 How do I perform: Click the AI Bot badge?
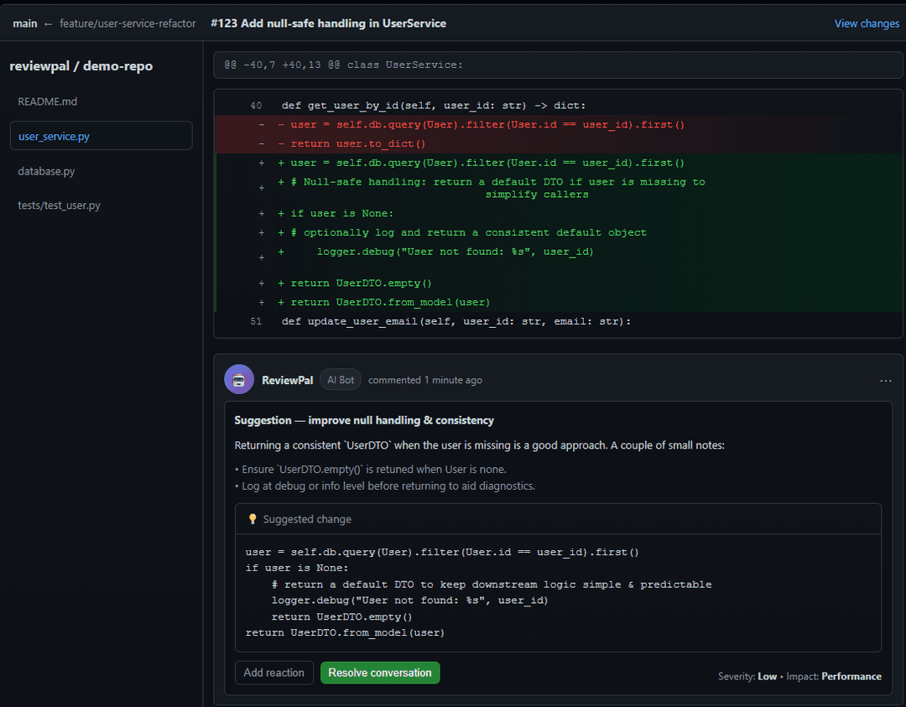tap(341, 380)
